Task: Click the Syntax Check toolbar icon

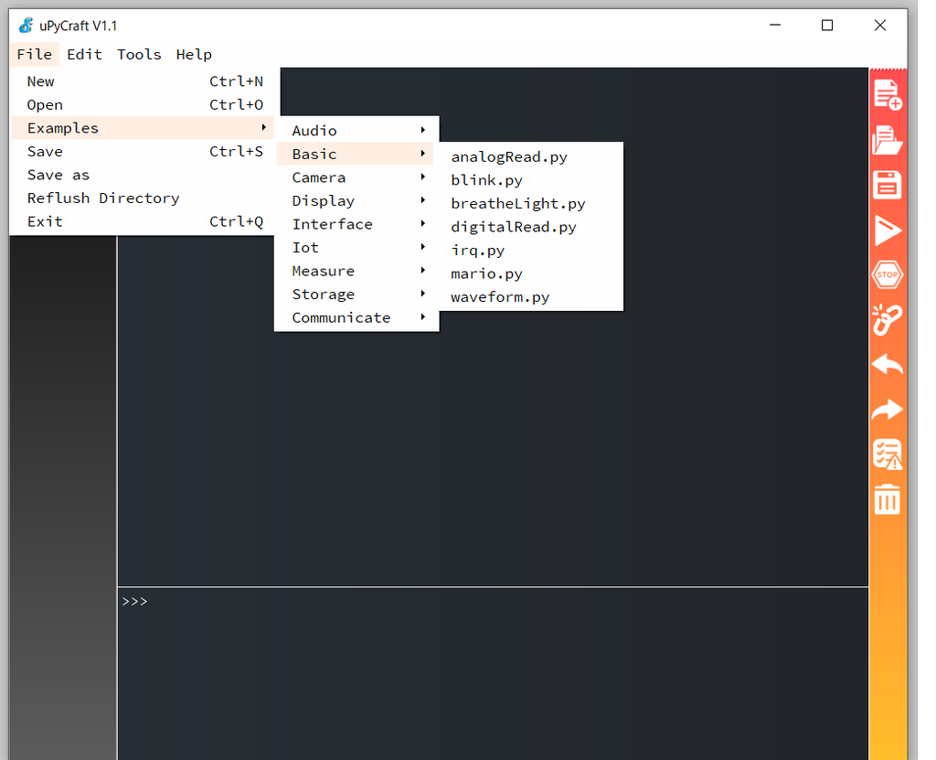Action: 888,455
